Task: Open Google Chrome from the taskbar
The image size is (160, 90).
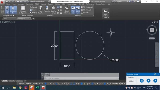Action: 20,88
